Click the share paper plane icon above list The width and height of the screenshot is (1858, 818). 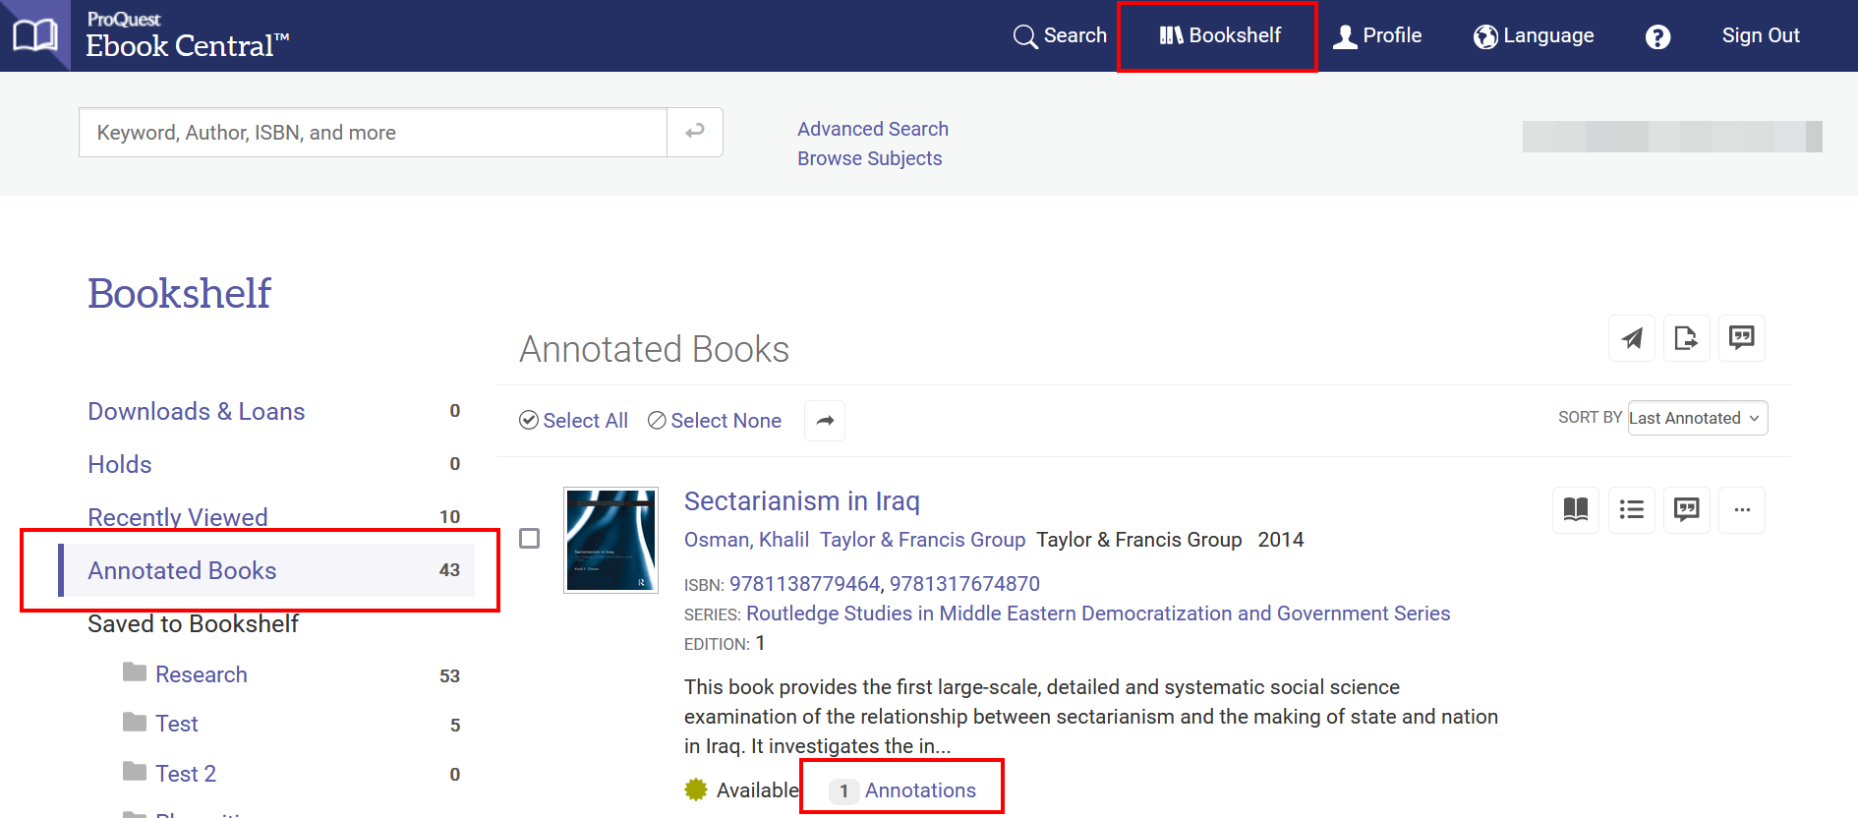tap(1632, 338)
